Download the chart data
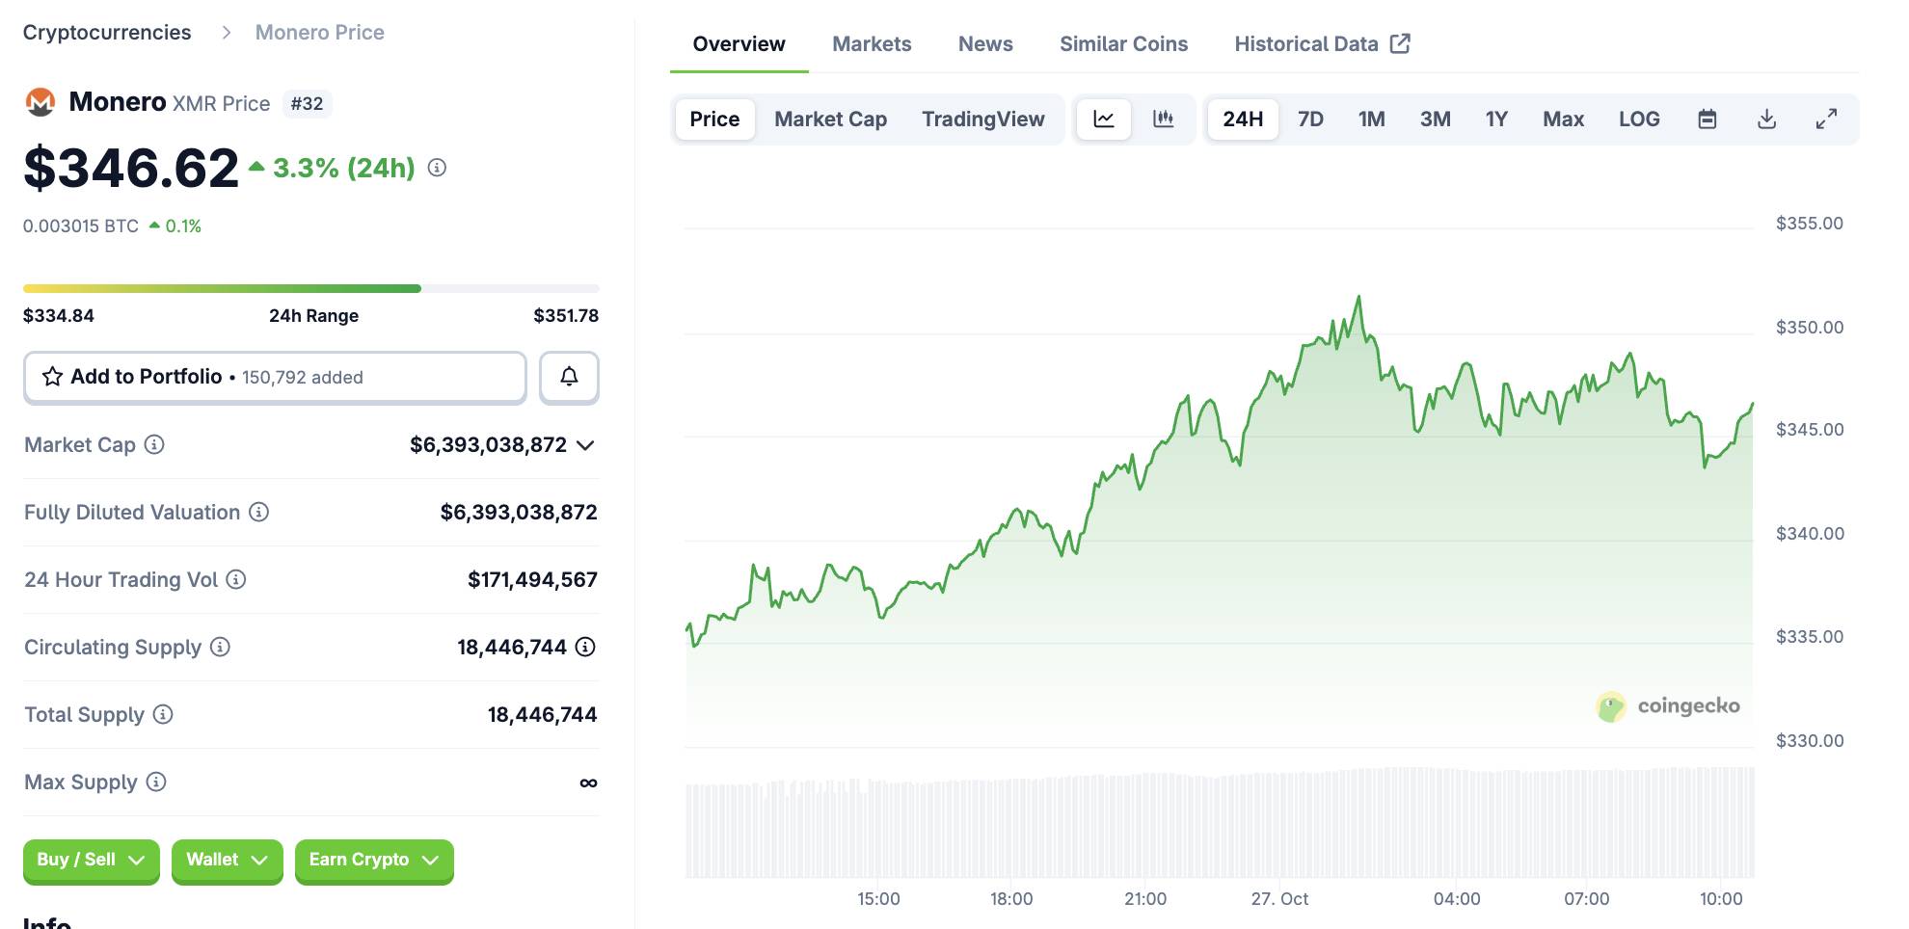The width and height of the screenshot is (1909, 929). click(x=1766, y=119)
